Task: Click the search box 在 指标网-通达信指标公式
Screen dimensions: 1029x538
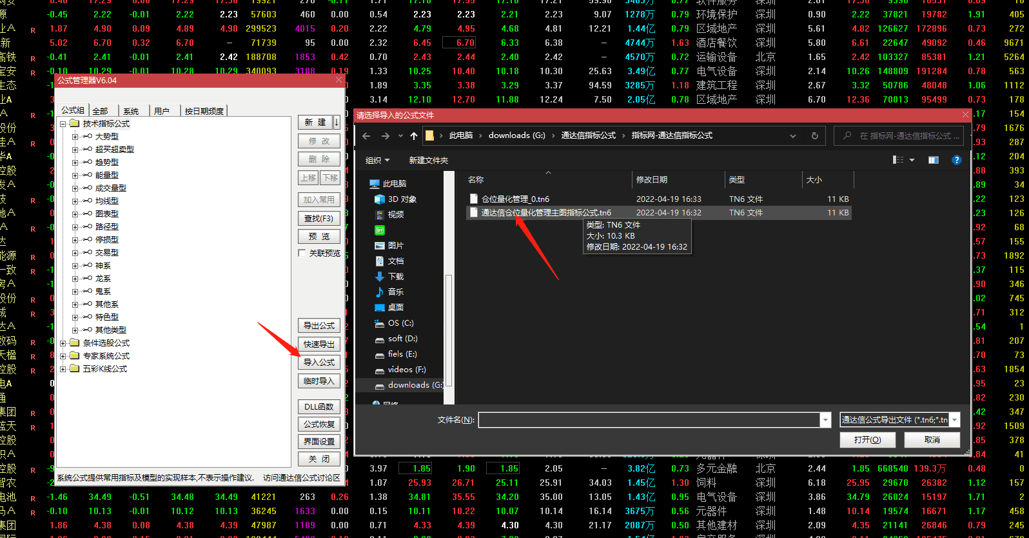Action: 900,136
